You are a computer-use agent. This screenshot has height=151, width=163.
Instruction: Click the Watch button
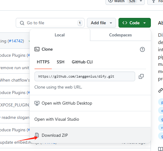(125, 1)
